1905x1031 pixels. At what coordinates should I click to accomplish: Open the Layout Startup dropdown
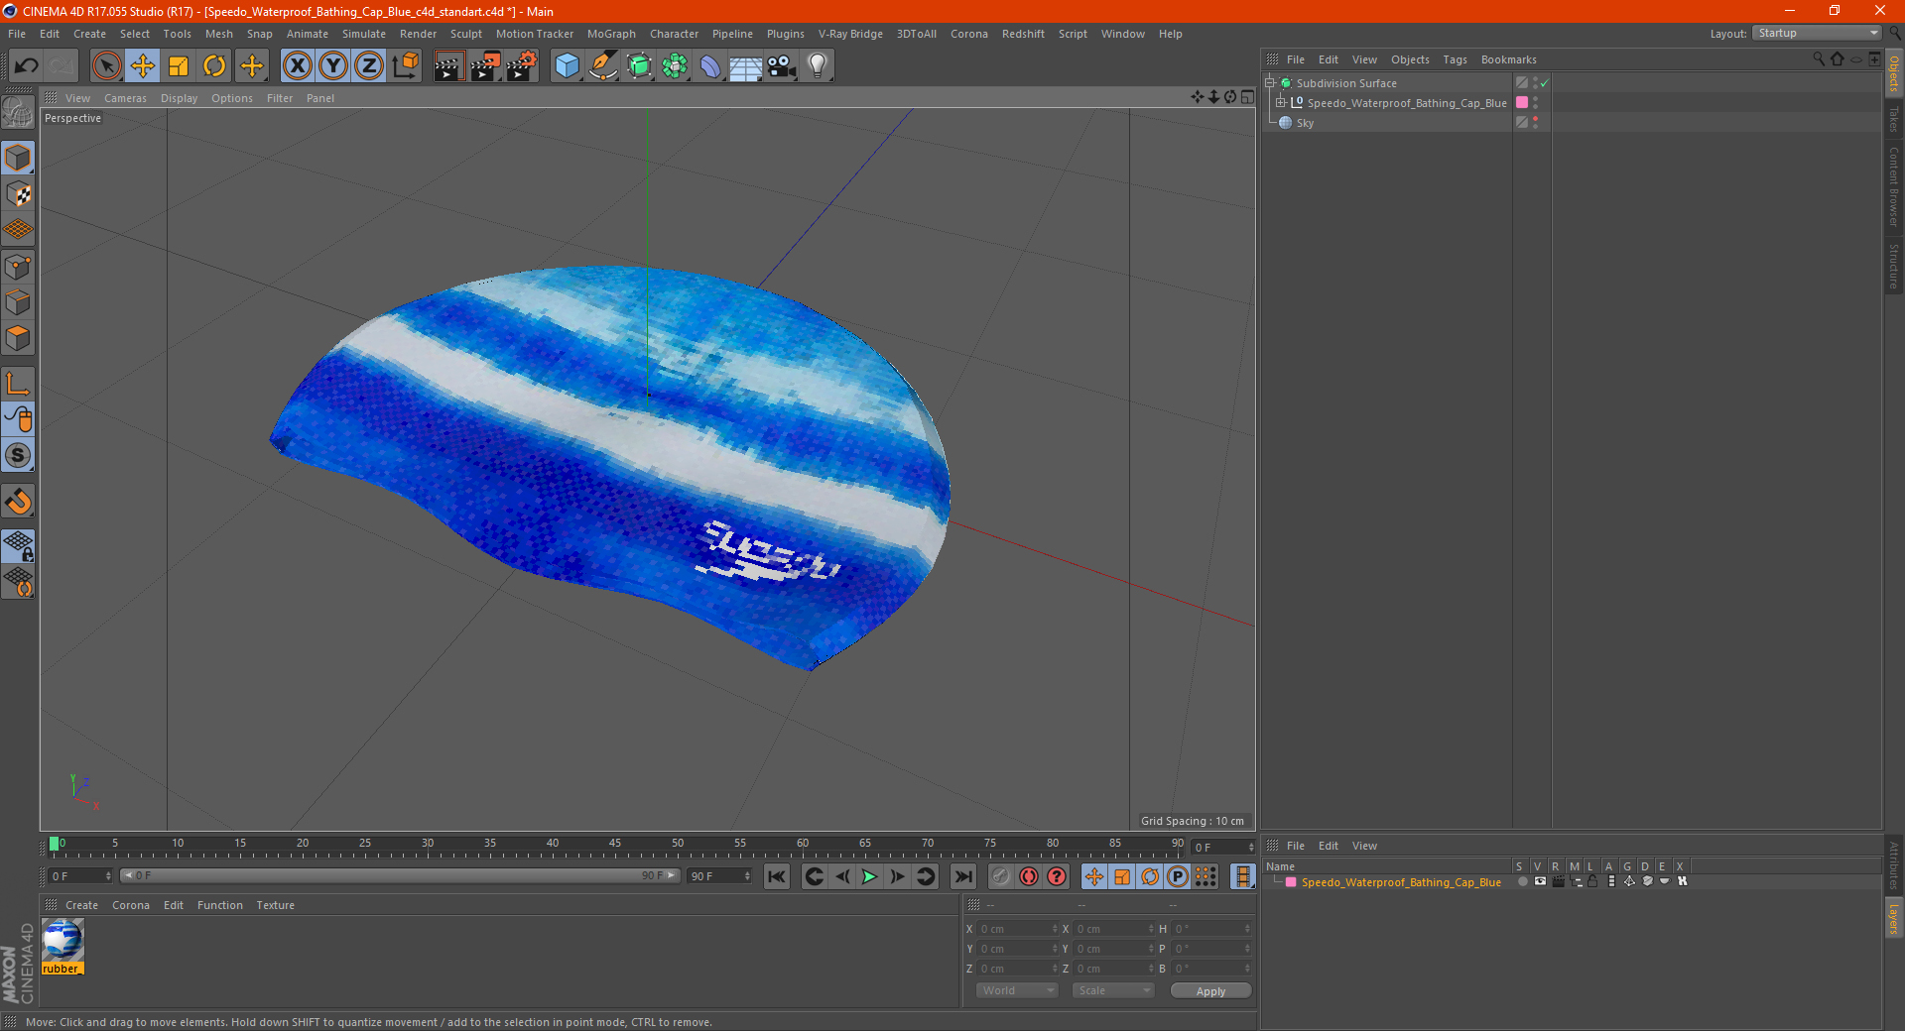[x=1818, y=34]
